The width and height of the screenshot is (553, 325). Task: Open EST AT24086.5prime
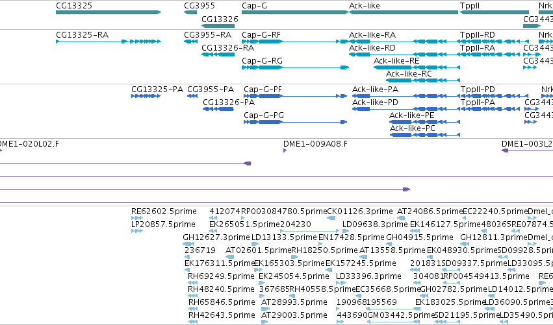point(430,211)
